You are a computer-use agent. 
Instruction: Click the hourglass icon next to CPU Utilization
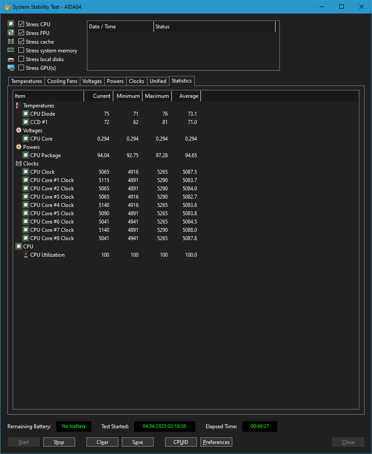coord(26,255)
